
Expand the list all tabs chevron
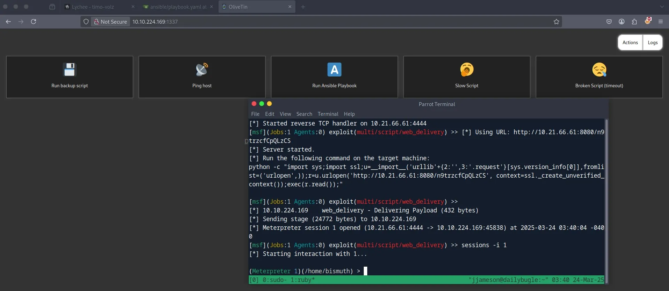[x=662, y=7]
